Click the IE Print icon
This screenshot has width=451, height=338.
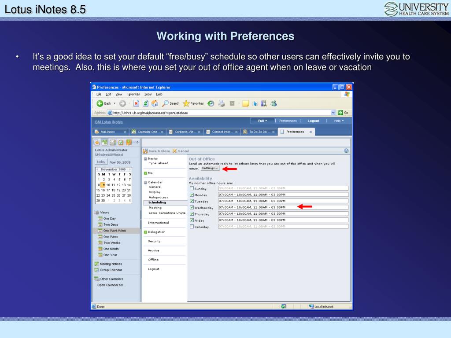pyautogui.click(x=222, y=103)
